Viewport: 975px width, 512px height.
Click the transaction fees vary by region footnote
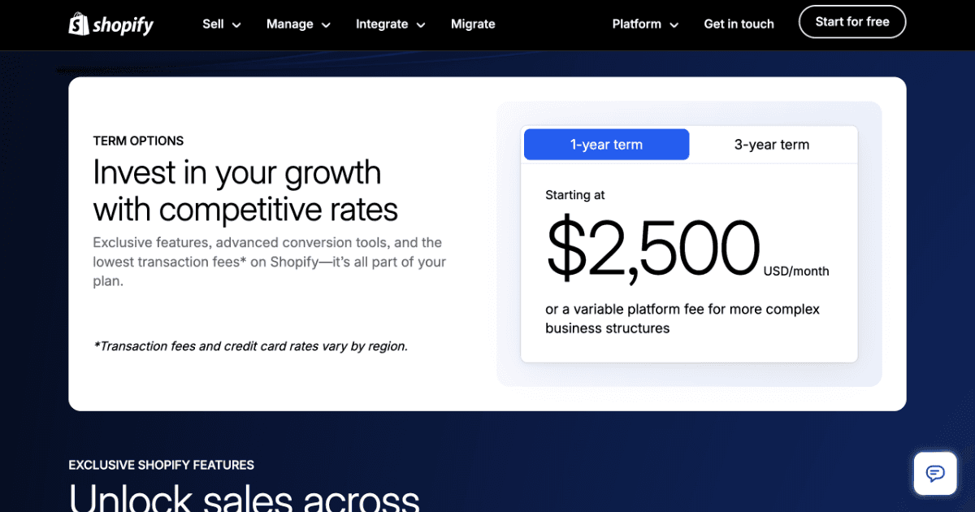250,346
